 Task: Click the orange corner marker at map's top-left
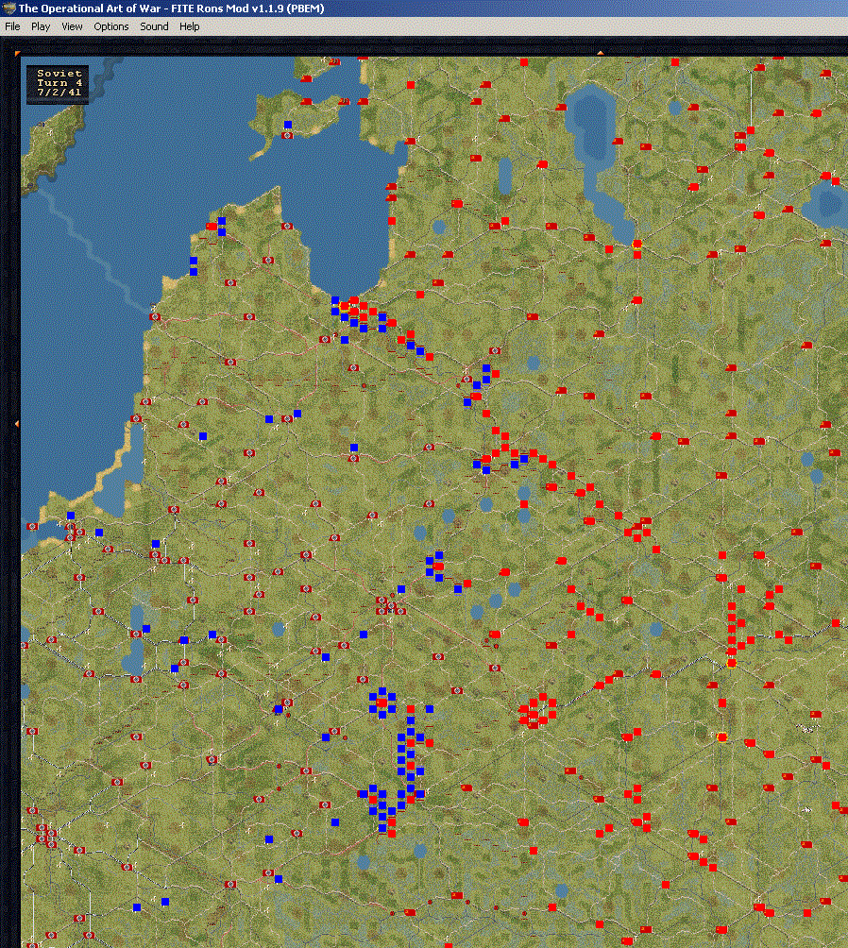[17, 54]
